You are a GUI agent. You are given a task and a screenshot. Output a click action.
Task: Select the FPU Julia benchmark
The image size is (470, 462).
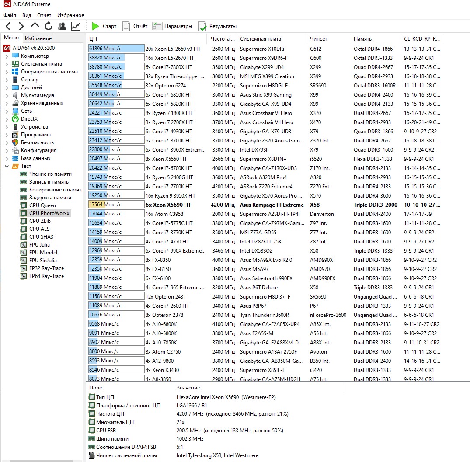(x=39, y=244)
